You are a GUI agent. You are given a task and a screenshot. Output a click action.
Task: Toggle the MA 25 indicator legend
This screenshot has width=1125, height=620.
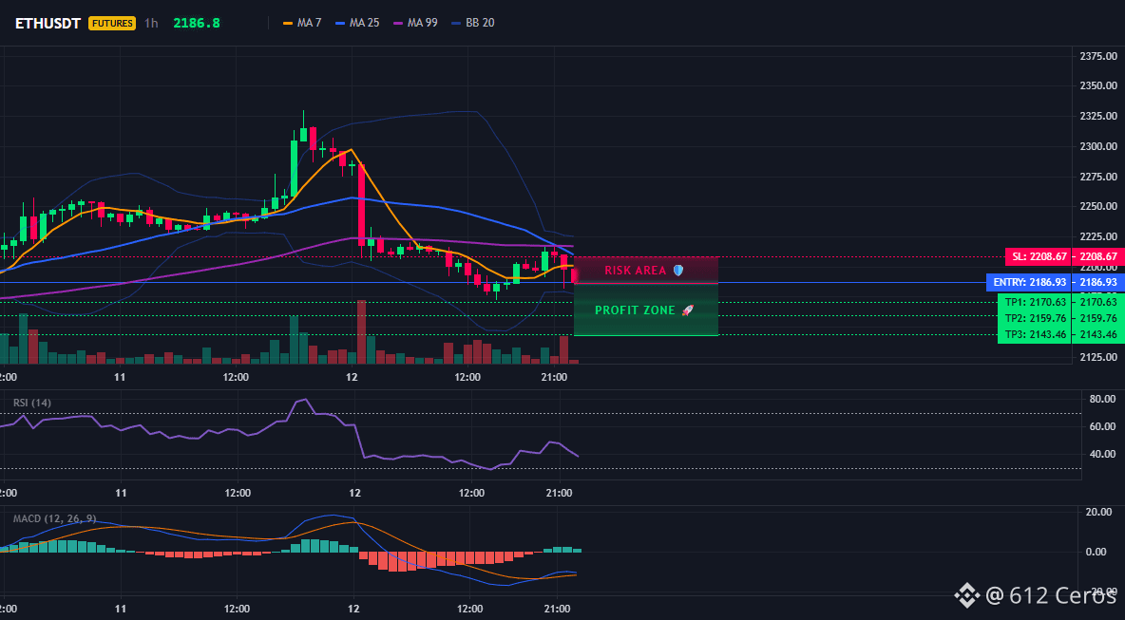[357, 23]
